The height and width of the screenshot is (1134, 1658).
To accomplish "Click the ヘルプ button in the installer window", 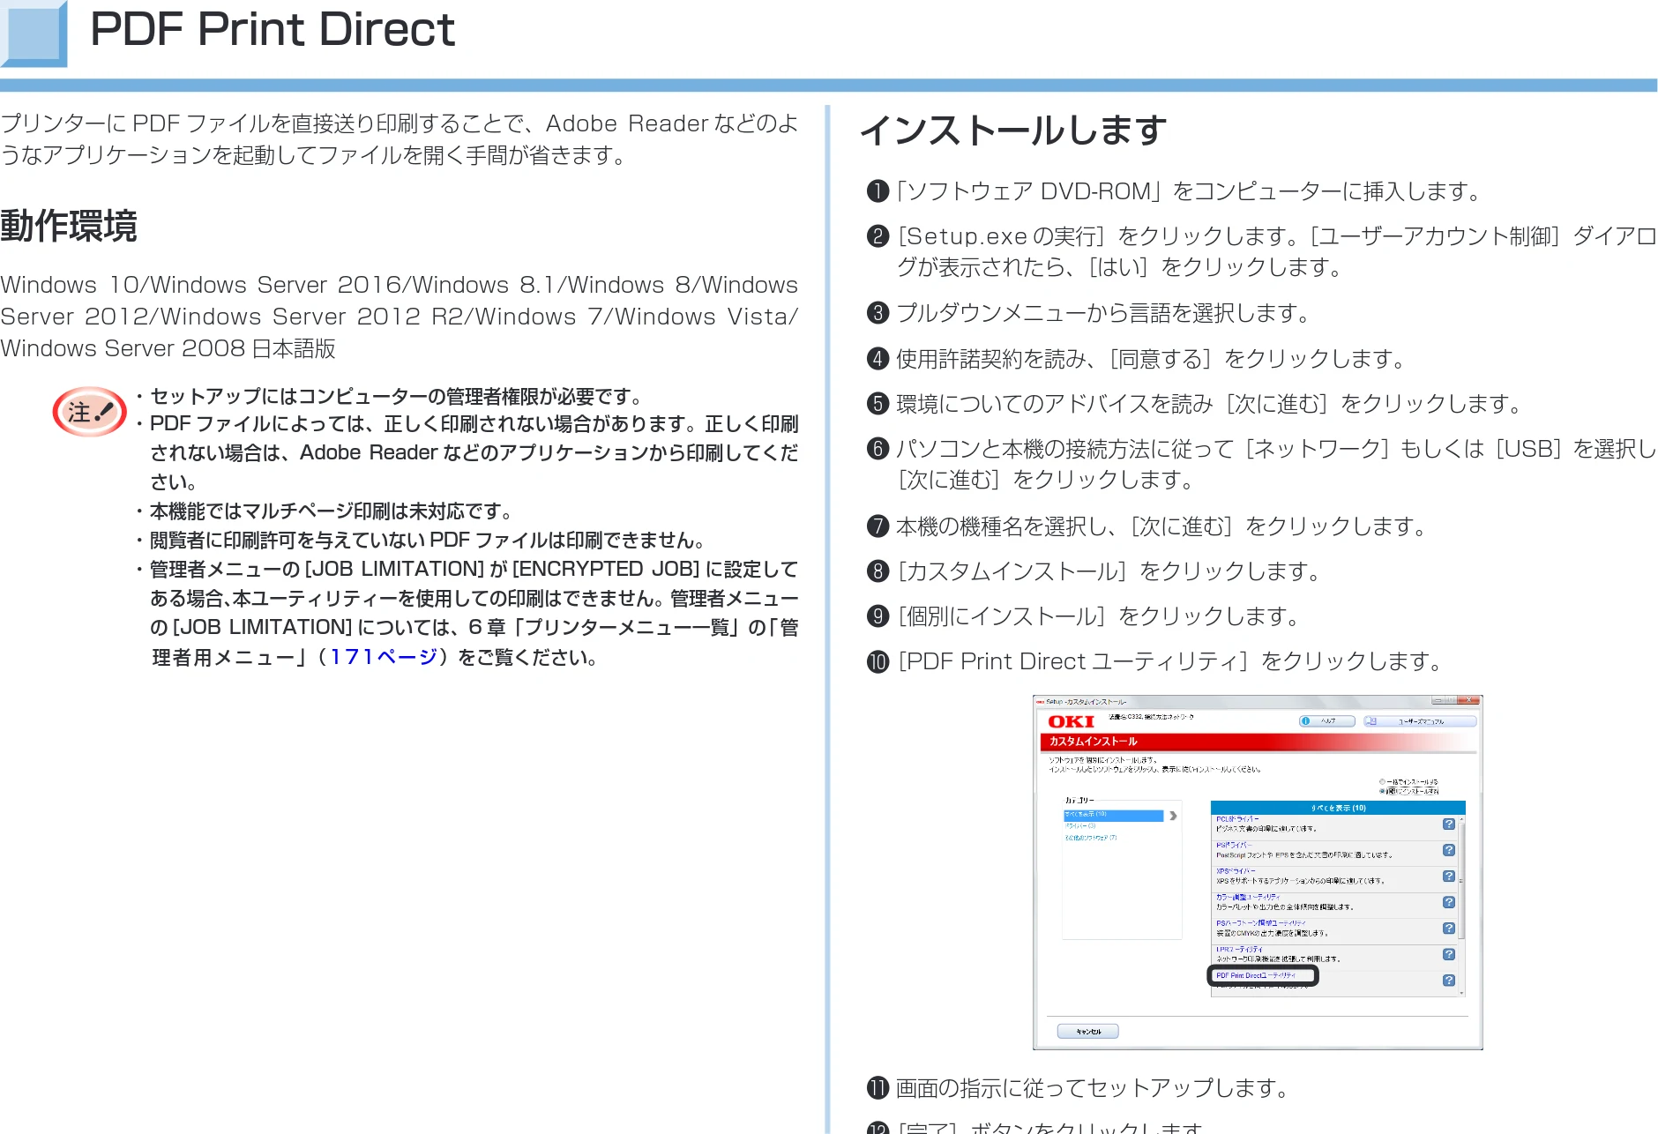I will point(1327,721).
